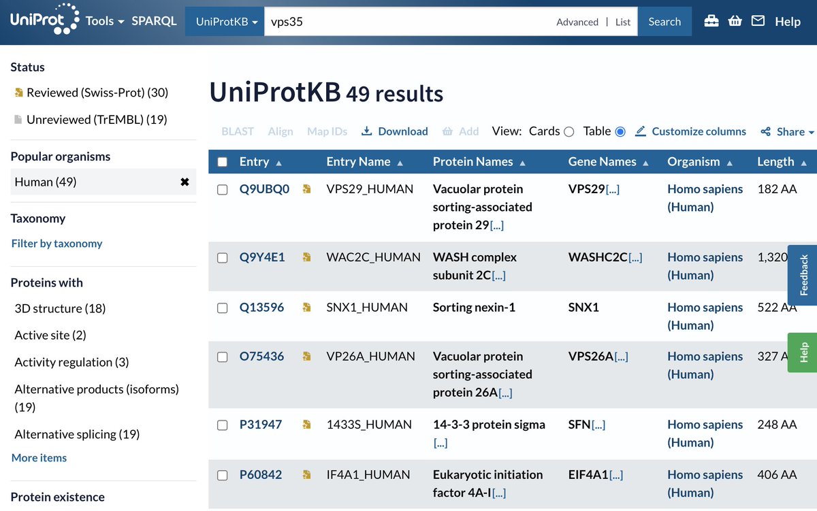
Task: Open the Help menu in header
Action: 788,22
